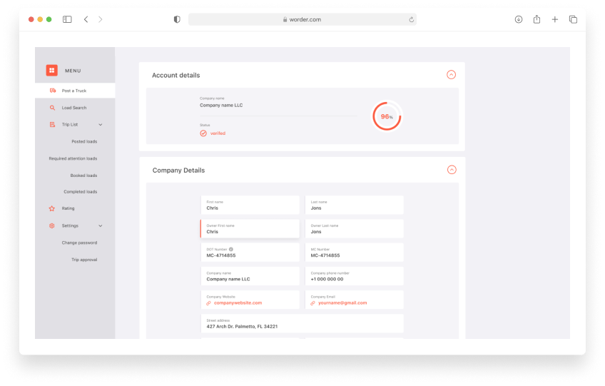Click the worder.com address bar

pyautogui.click(x=302, y=19)
